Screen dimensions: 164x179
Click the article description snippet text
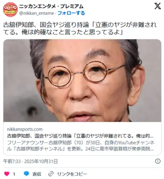coord(81,146)
